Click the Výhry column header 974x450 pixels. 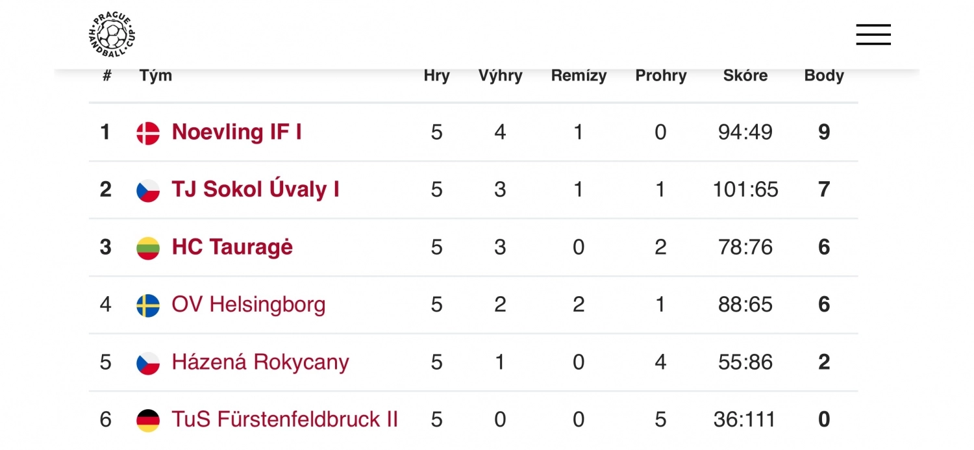500,76
